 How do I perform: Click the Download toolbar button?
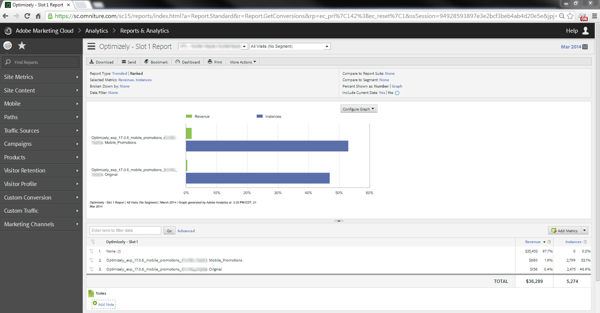tap(102, 62)
